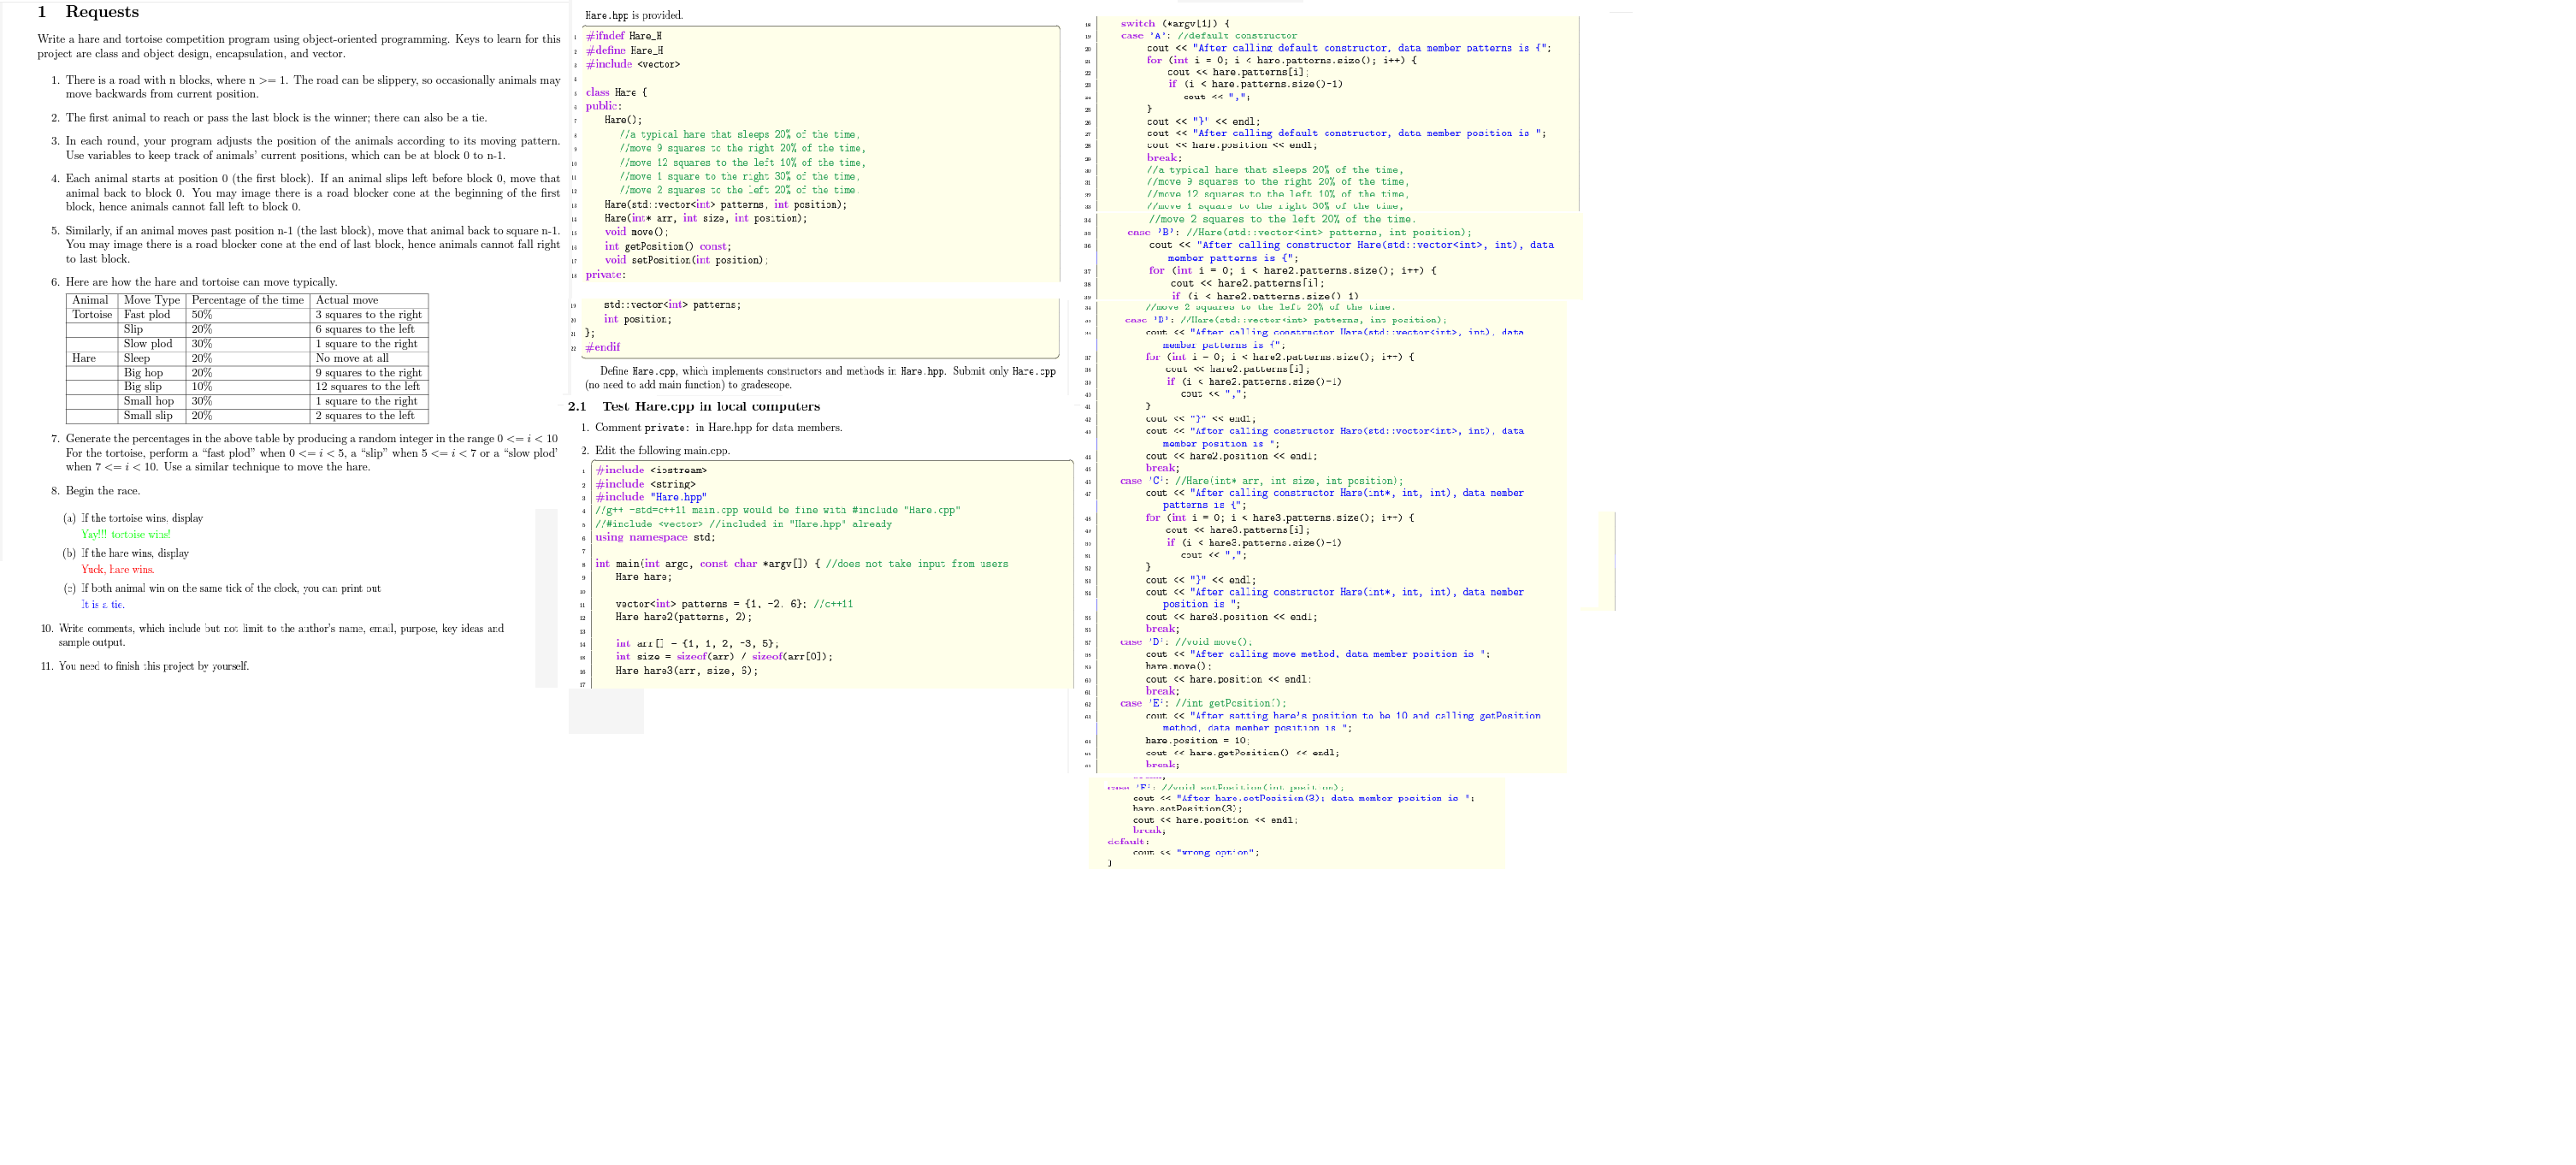Select the void move() method declaration
The width and height of the screenshot is (2576, 1165).
pos(632,232)
